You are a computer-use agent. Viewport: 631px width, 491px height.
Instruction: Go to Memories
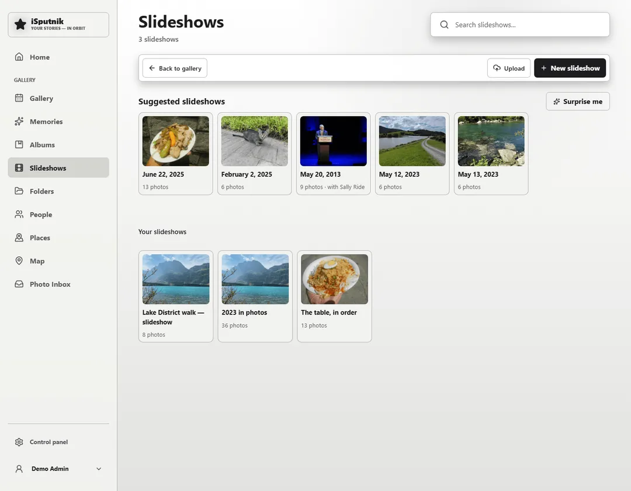click(58, 121)
